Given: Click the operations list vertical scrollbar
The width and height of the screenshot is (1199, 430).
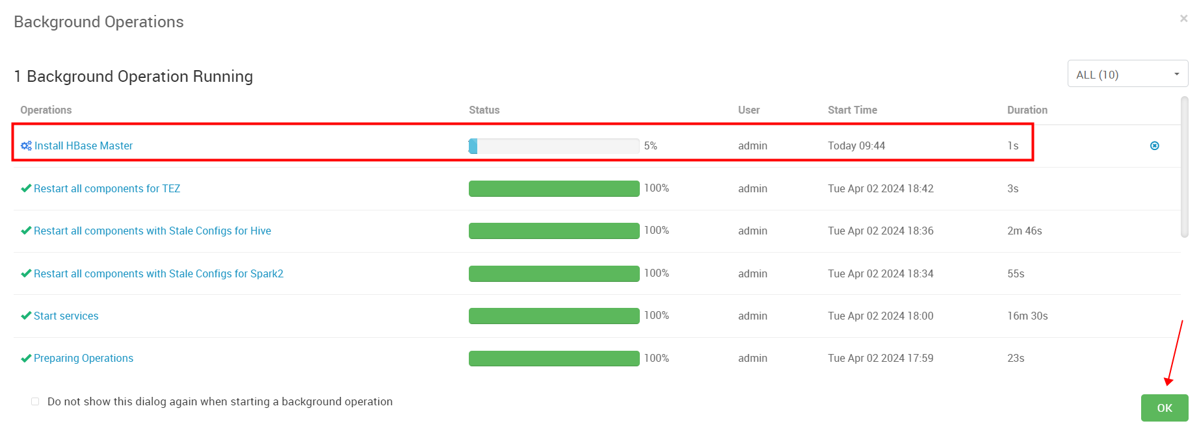Looking at the screenshot, I should (x=1184, y=168).
